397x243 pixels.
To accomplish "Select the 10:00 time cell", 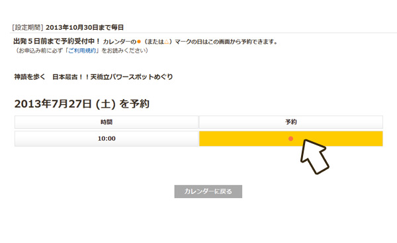I will point(107,139).
